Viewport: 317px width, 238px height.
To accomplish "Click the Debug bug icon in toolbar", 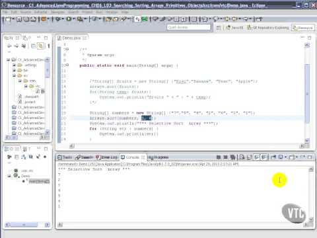I will [57, 19].
